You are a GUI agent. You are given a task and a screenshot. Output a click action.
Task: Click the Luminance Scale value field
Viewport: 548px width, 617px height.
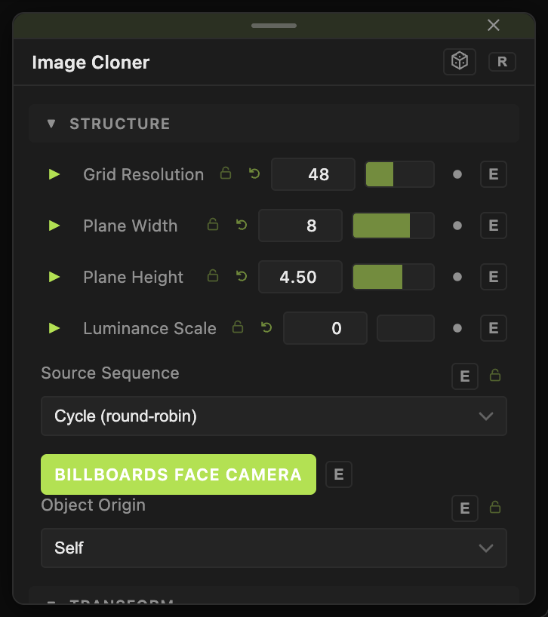tap(325, 328)
